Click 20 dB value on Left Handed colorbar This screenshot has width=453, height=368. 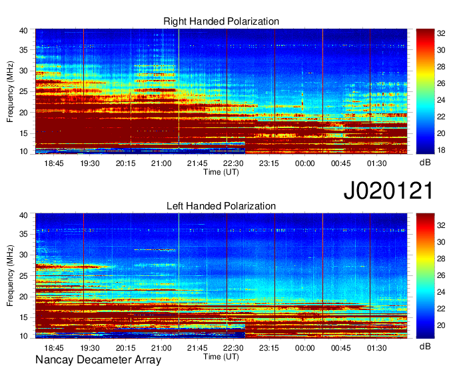point(441,325)
